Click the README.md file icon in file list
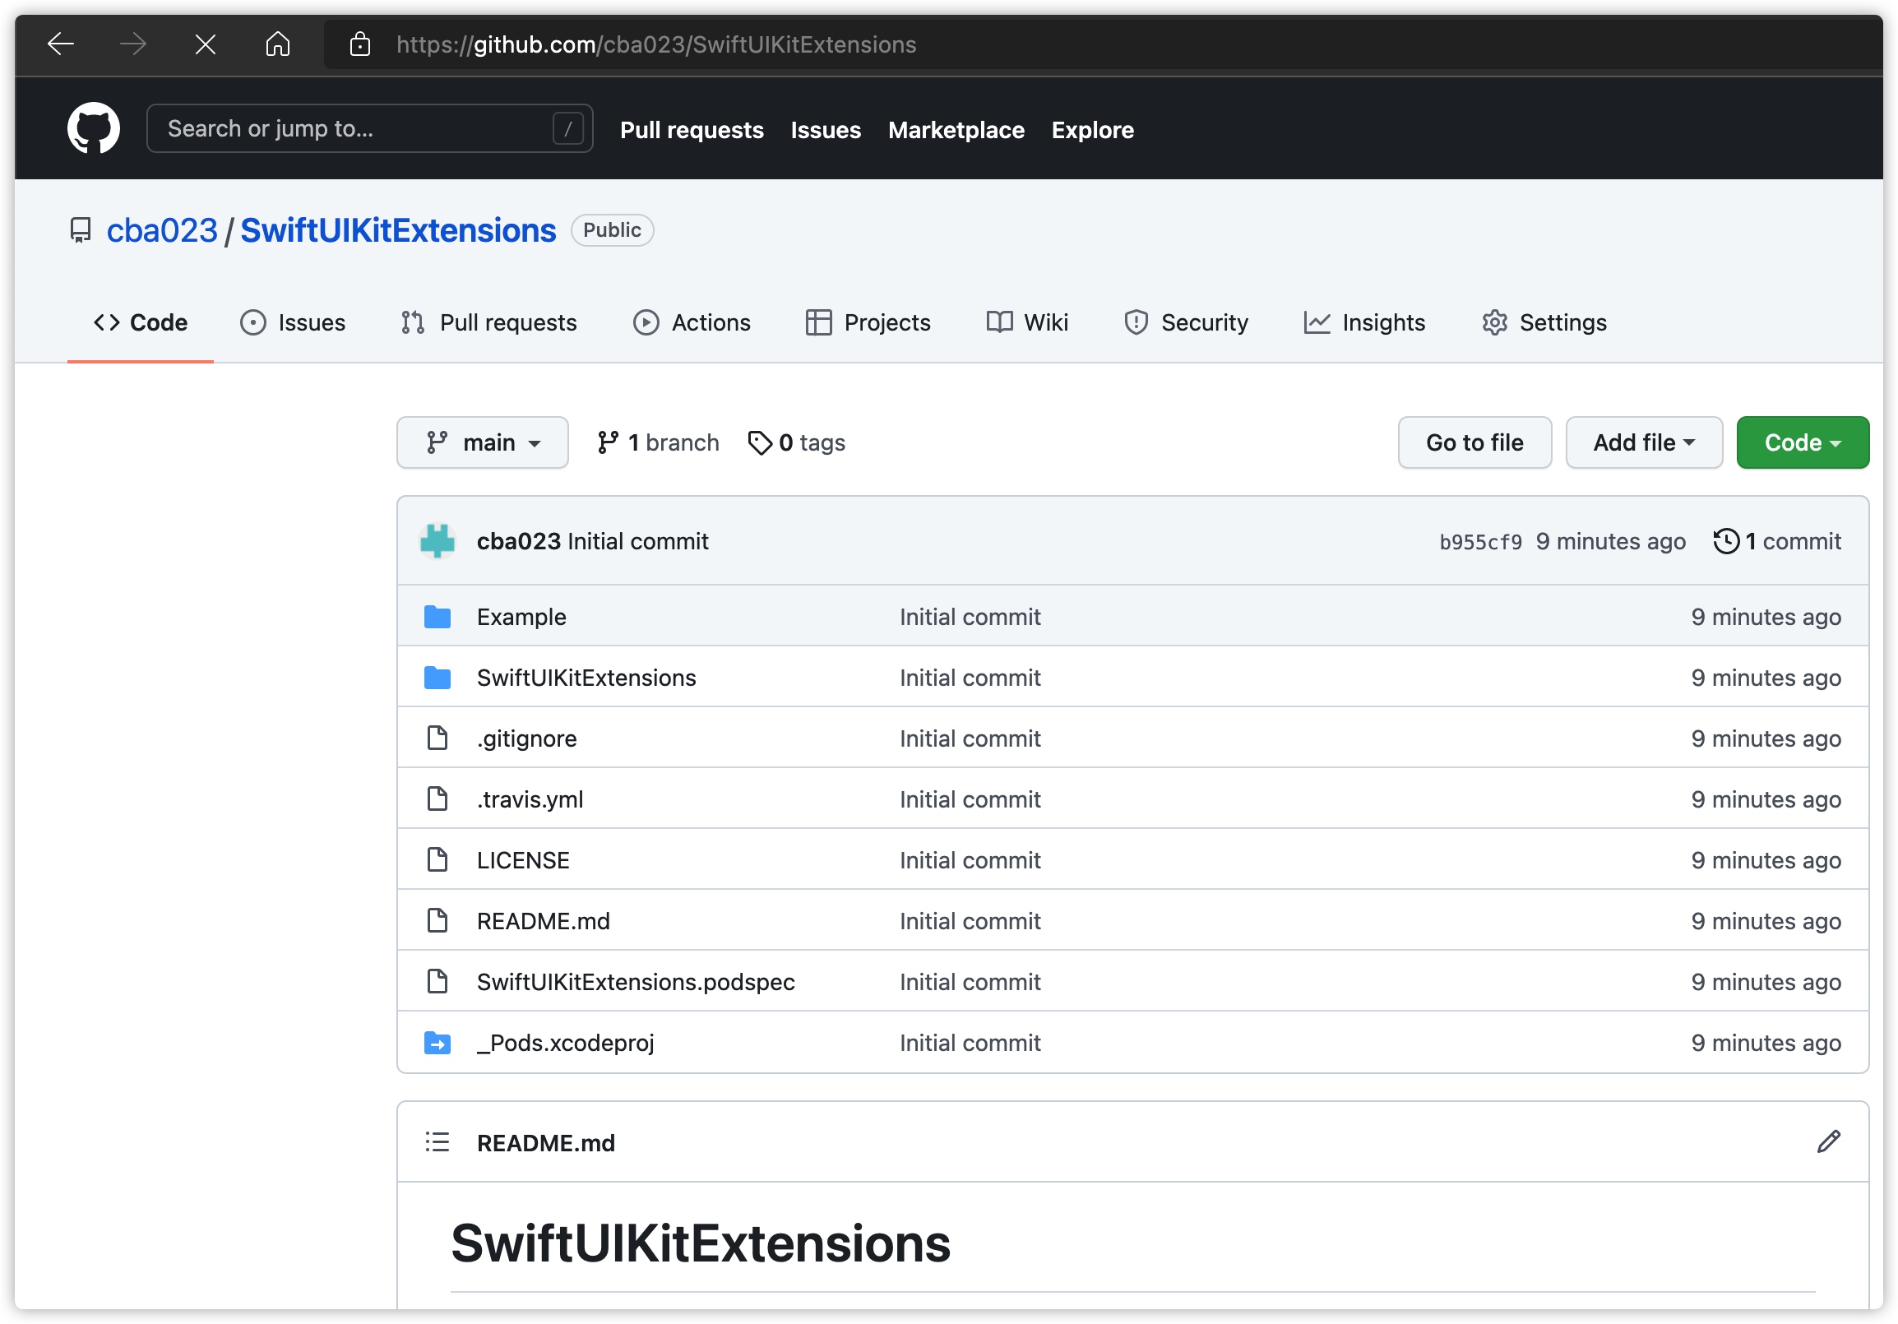This screenshot has height=1324, width=1898. click(x=437, y=921)
